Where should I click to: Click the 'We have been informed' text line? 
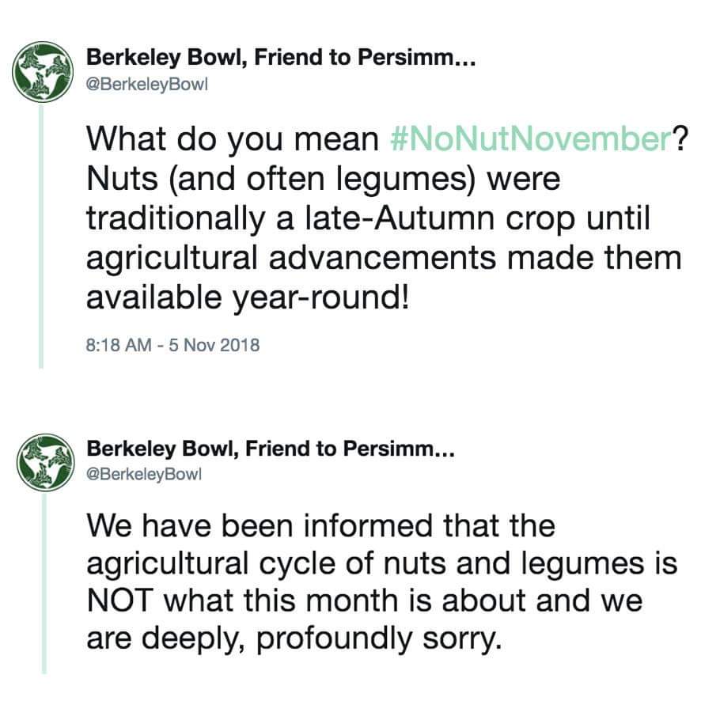tap(320, 525)
